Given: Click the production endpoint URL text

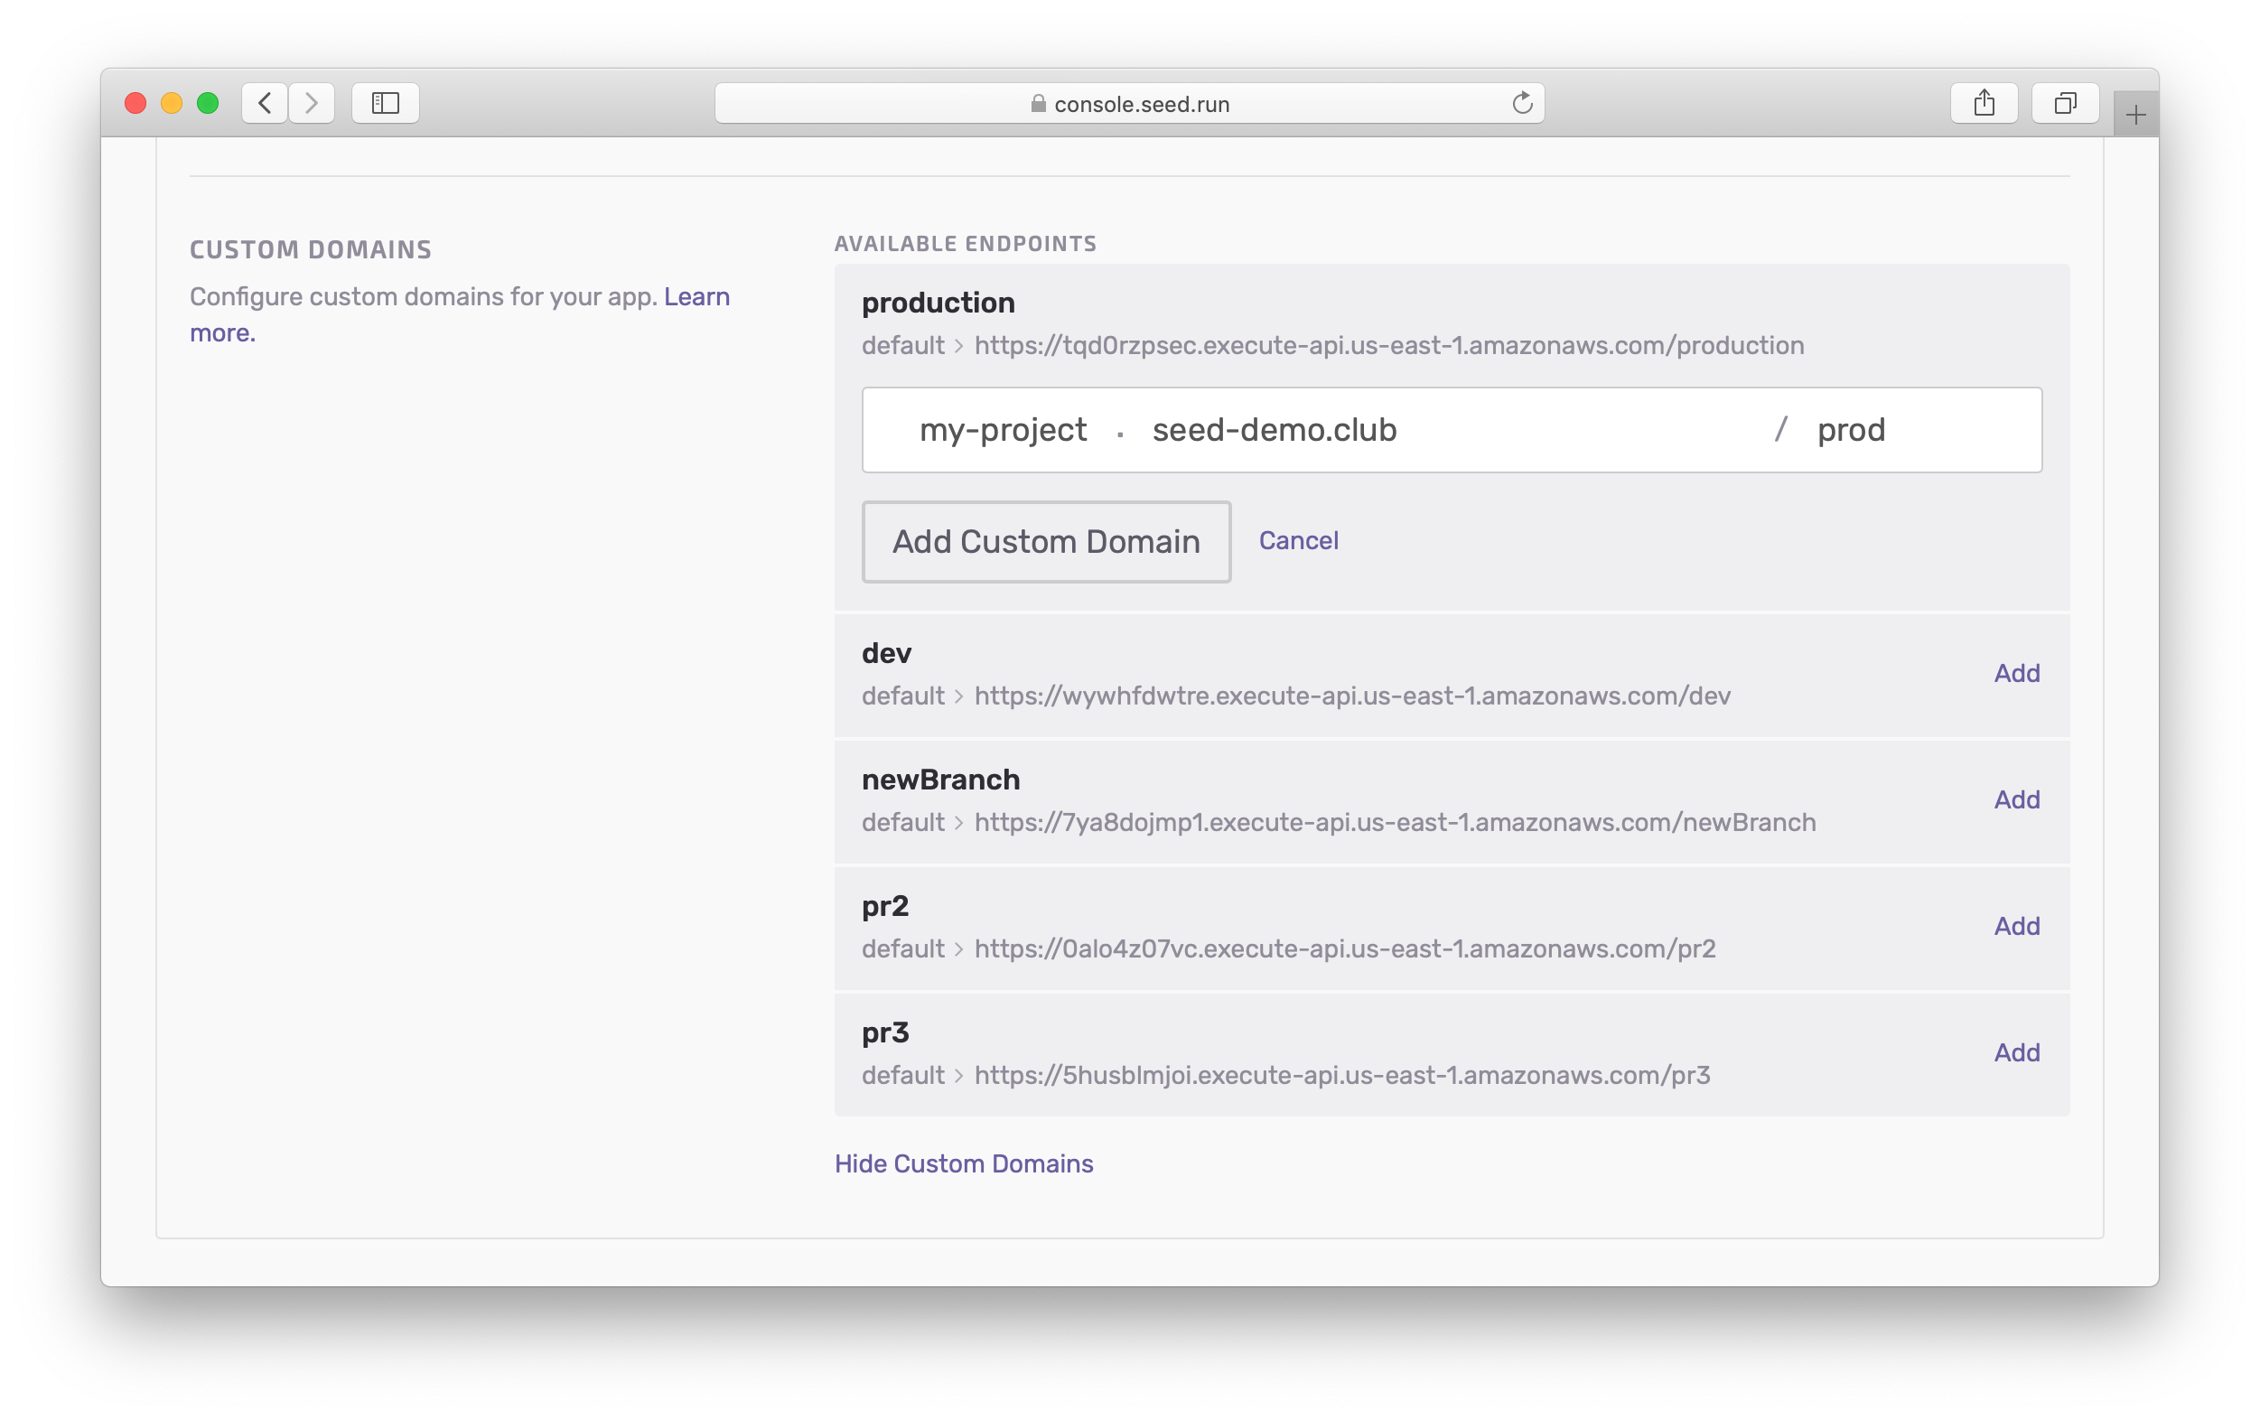Looking at the screenshot, I should (x=1389, y=345).
